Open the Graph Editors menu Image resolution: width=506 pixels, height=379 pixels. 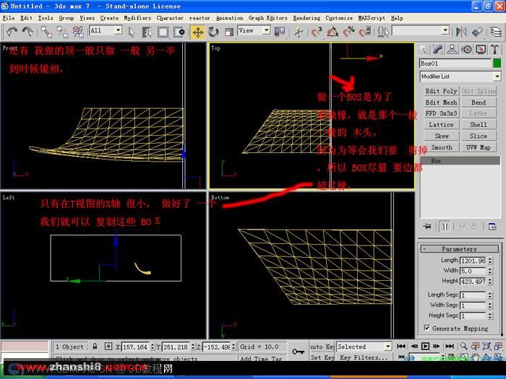tap(268, 18)
